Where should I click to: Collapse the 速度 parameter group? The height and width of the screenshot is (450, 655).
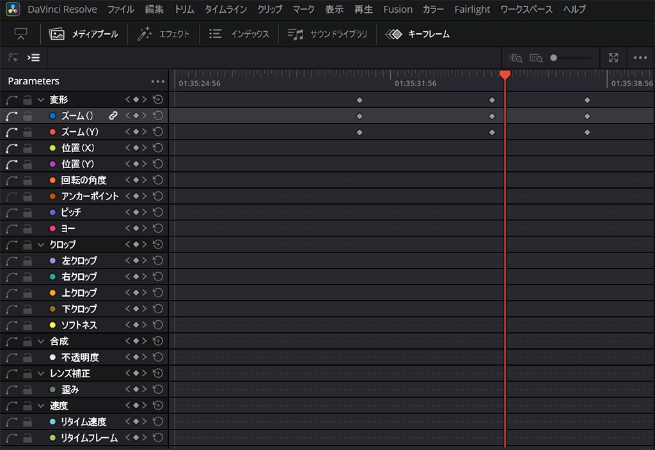point(42,405)
